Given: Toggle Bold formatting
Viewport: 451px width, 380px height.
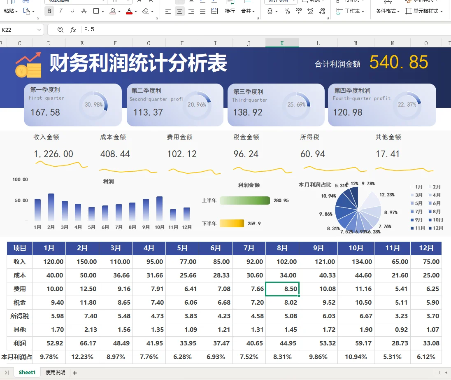Looking at the screenshot, I should [49, 11].
